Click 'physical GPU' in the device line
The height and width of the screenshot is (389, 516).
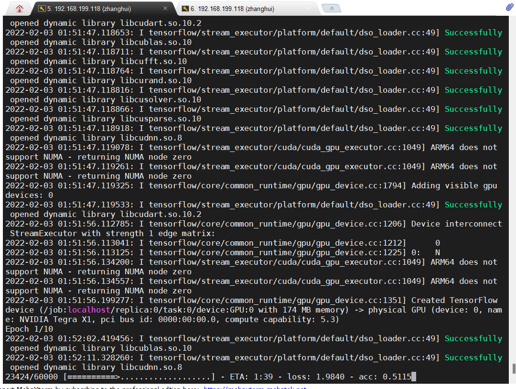click(396, 310)
